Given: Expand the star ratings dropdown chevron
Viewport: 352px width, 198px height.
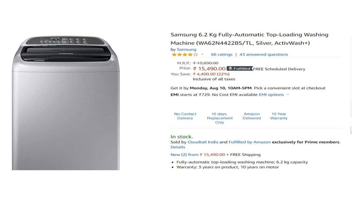Looking at the screenshot, I should [x=203, y=54].
